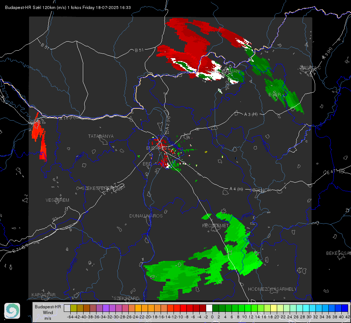Select the yellow swatch between 18 and 20
The image size is (351, 323).
(x=274, y=308)
